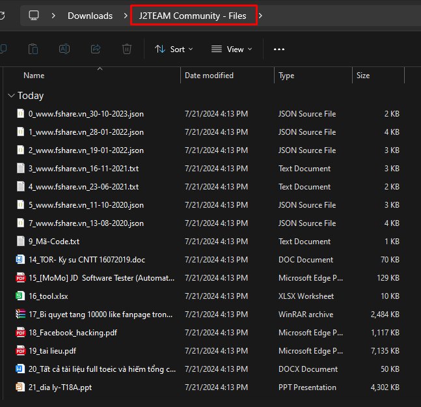Click the JSON icon of 2_www.fshare.vn_19-01-2022.json

[x=21, y=150]
